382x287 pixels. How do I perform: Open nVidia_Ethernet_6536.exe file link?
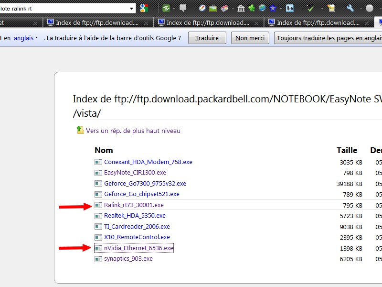click(x=138, y=248)
